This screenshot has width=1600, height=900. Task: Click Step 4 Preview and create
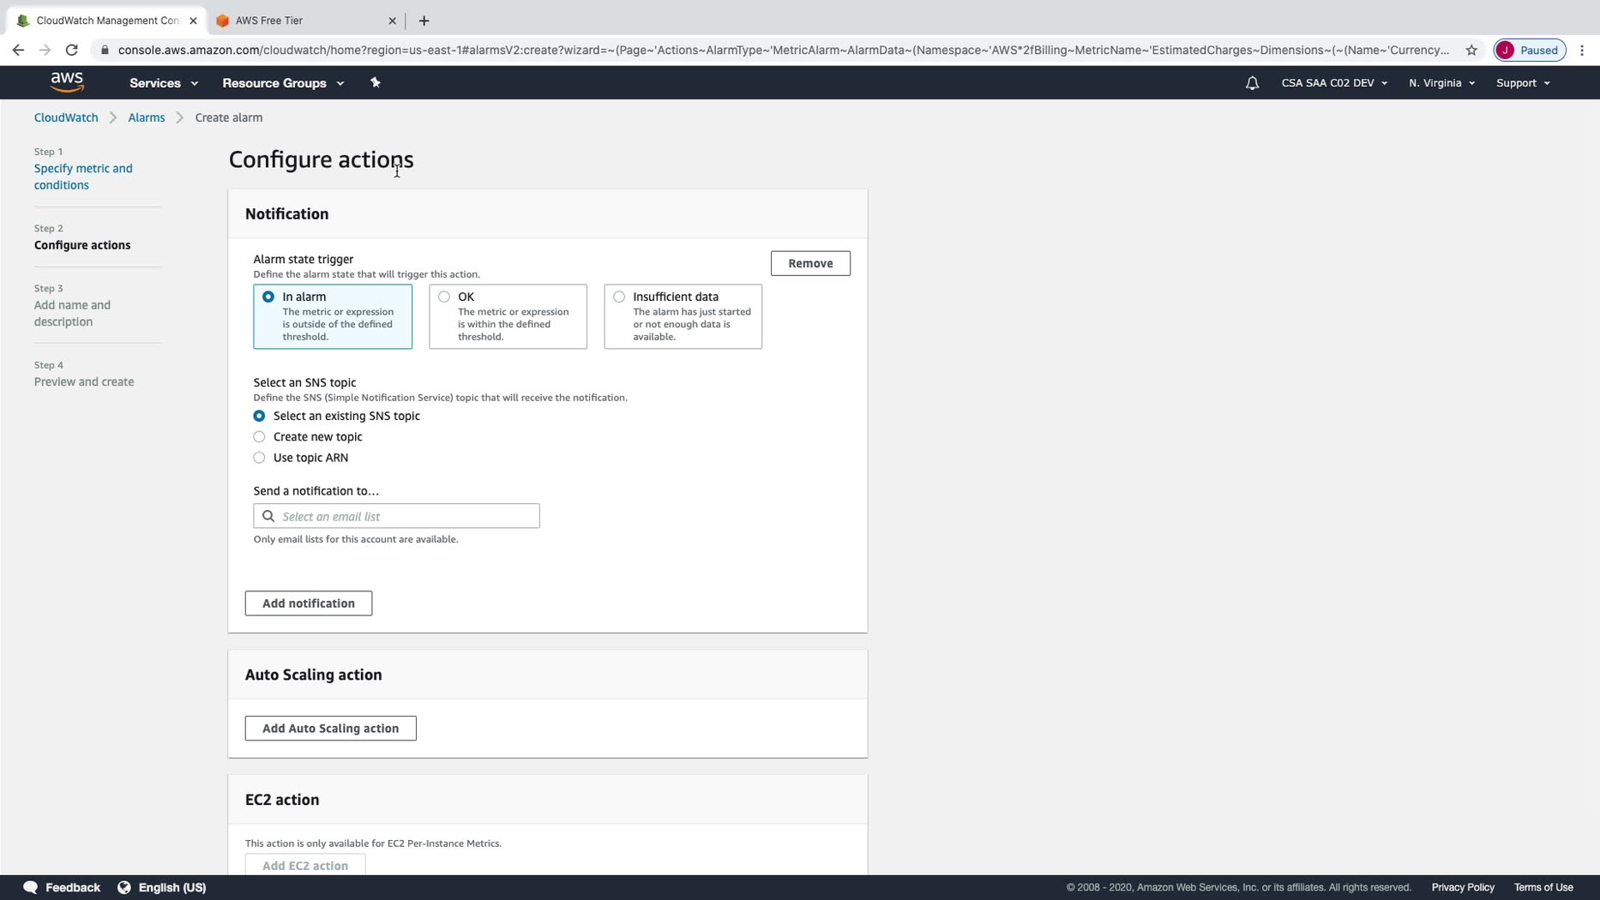(84, 381)
